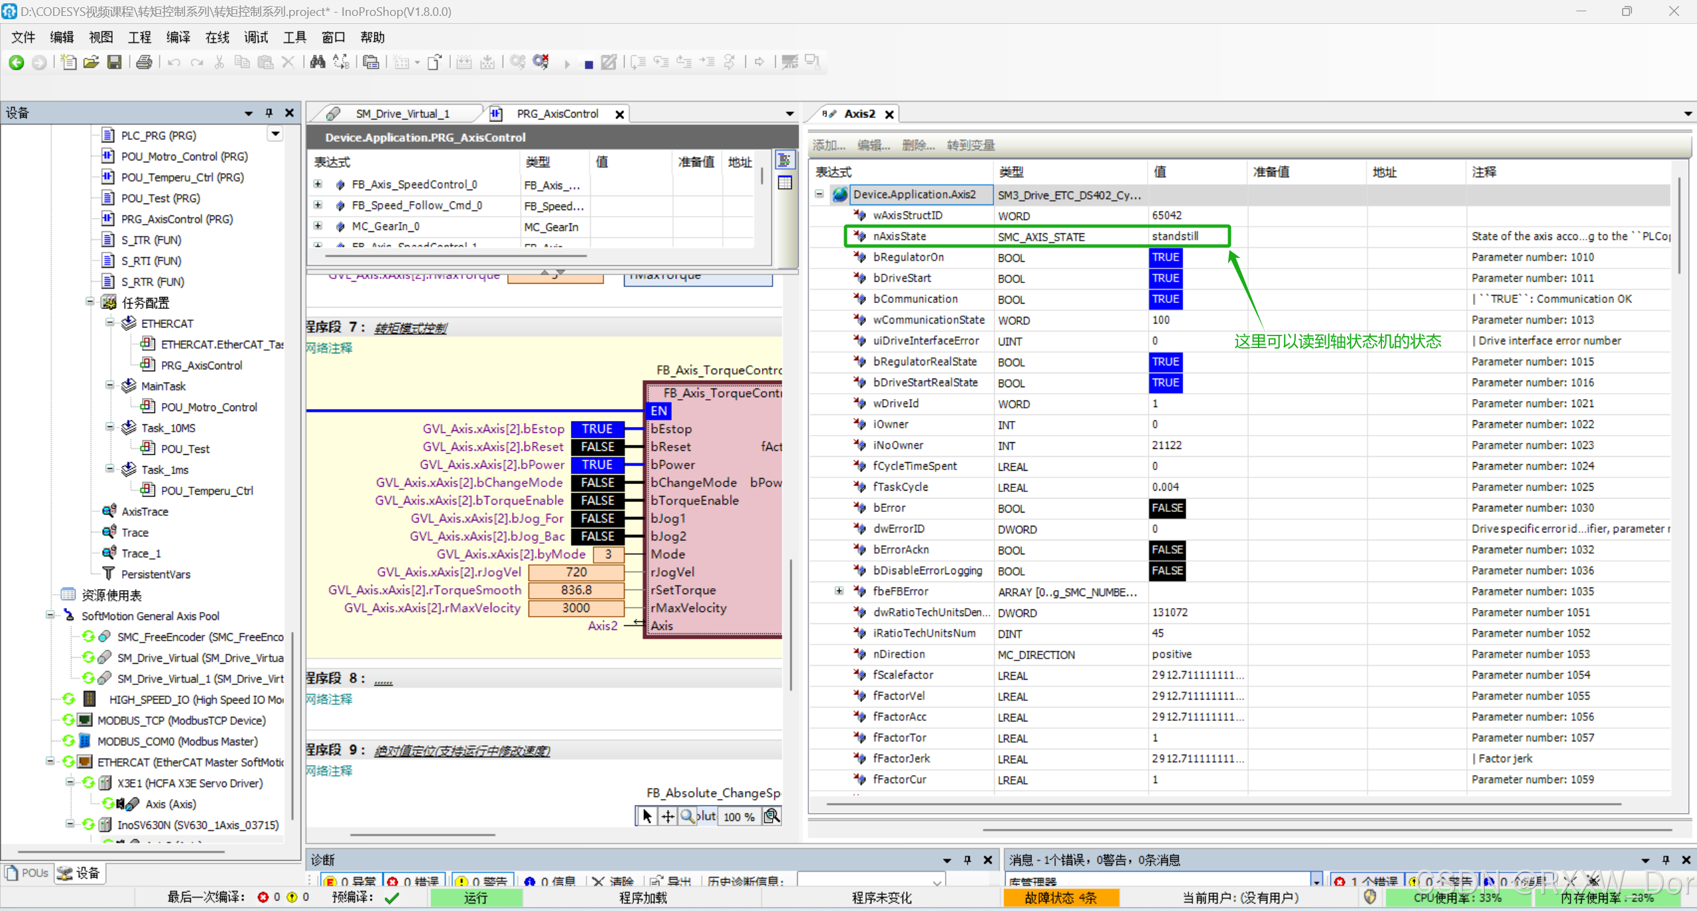Click the Save project floppy disk icon
This screenshot has width=1697, height=911.
pos(115,62)
